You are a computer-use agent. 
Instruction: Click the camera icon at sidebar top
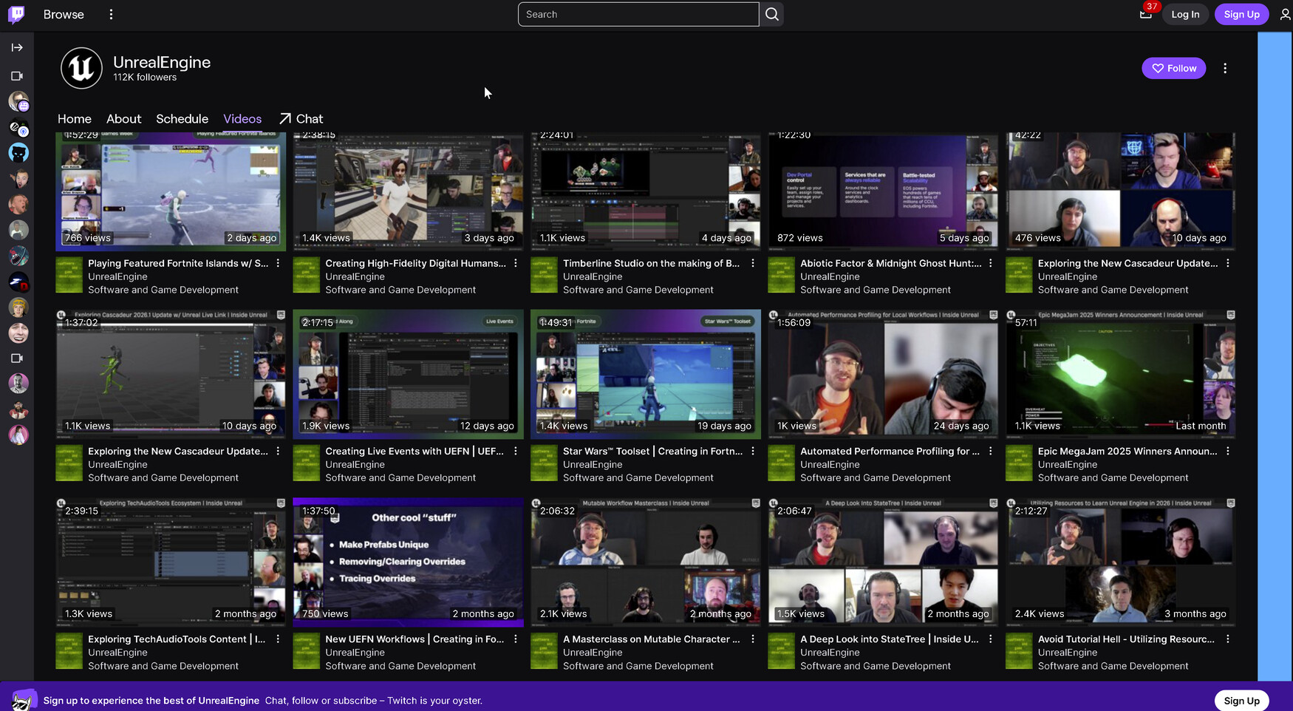[x=17, y=76]
